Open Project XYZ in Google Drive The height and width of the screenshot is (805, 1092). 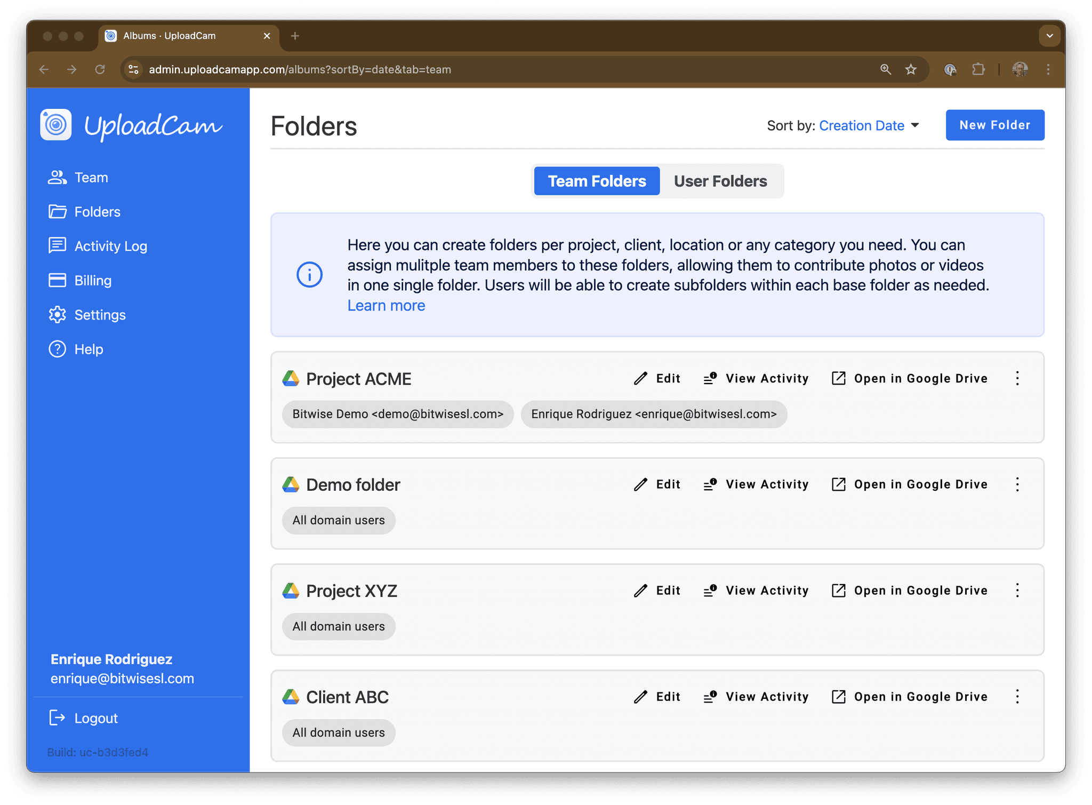coord(910,591)
